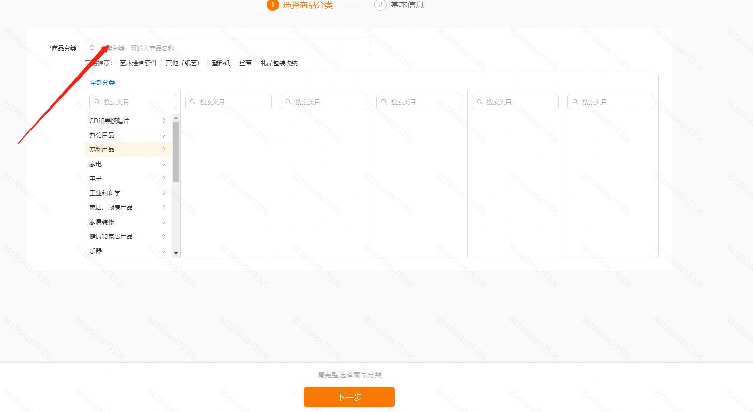Go to step 2 基本信息
This screenshot has width=753, height=412.
tap(399, 5)
